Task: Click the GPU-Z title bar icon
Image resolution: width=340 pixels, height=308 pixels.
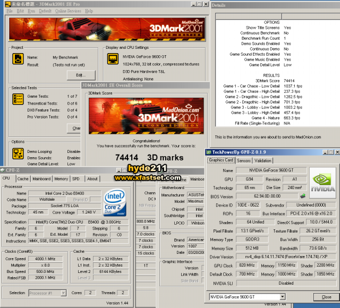Action: tap(209, 152)
